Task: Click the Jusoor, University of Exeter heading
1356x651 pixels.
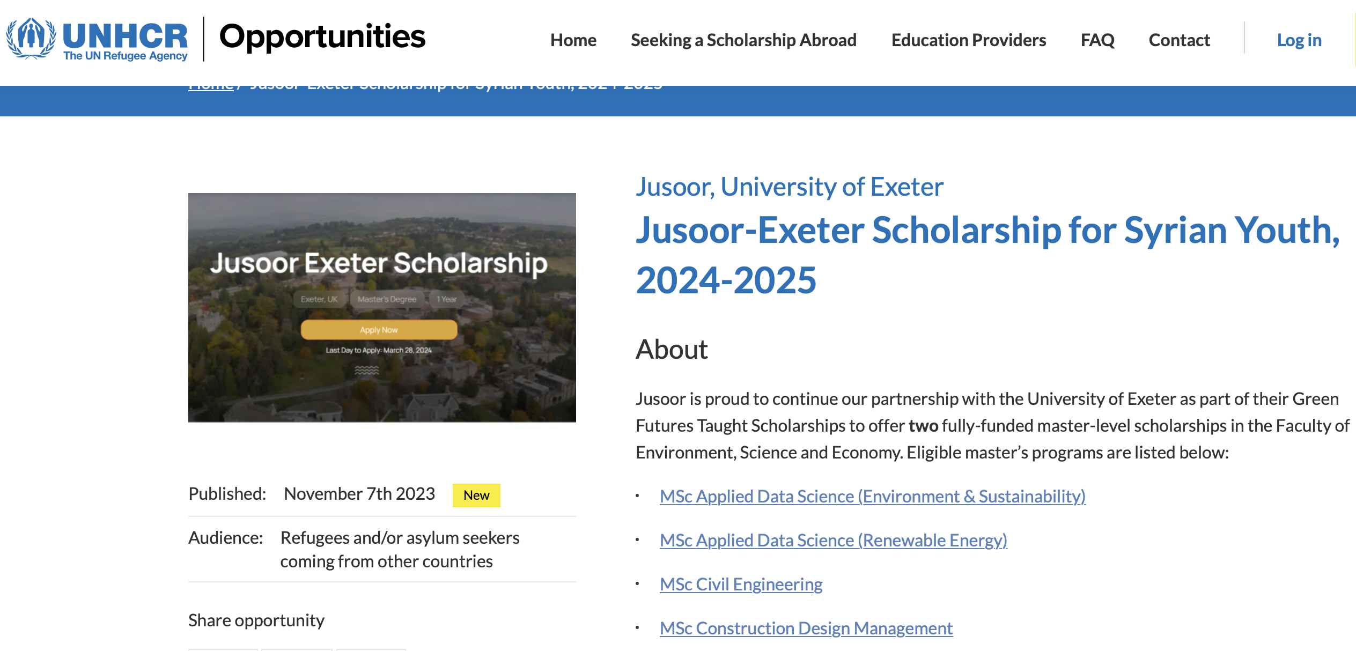Action: pyautogui.click(x=788, y=187)
